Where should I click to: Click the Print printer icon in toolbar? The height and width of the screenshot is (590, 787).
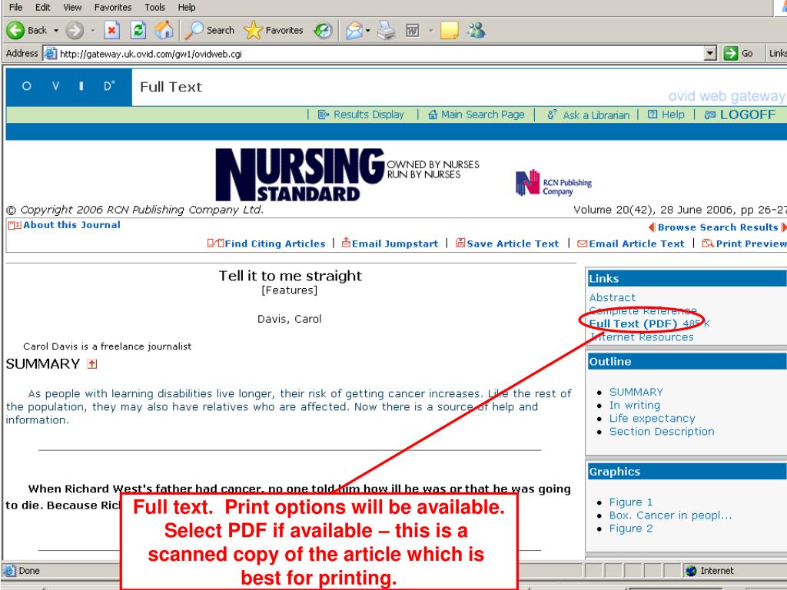coord(387,31)
